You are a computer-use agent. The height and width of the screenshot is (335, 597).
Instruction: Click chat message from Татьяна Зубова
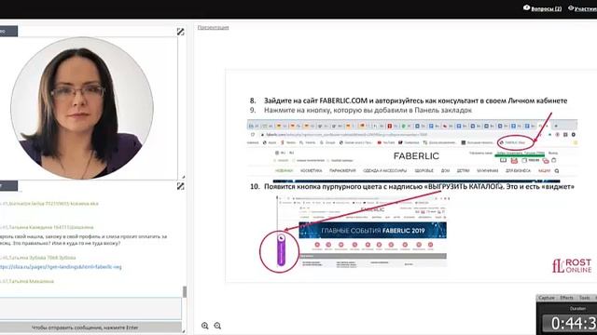[x=38, y=258]
